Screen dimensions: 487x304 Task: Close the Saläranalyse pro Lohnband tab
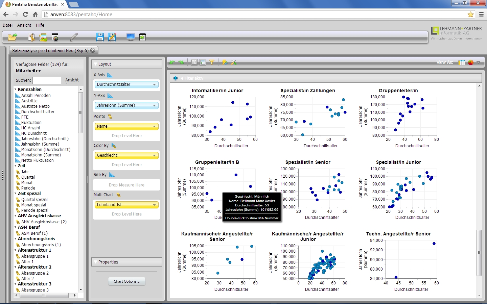pyautogui.click(x=93, y=50)
